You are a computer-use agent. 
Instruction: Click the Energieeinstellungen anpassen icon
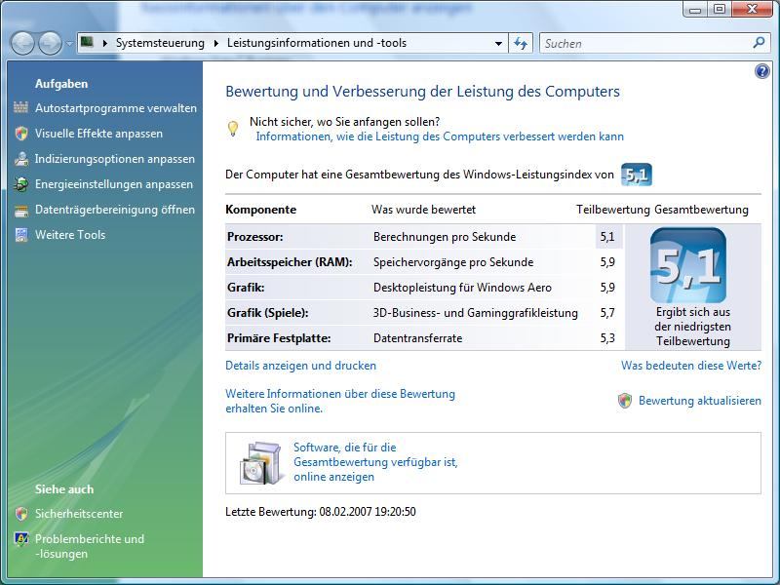pos(20,184)
